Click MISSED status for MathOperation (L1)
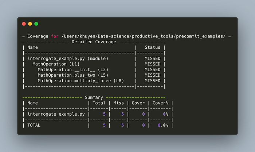Screen dimensions: 255x152 click(152, 64)
